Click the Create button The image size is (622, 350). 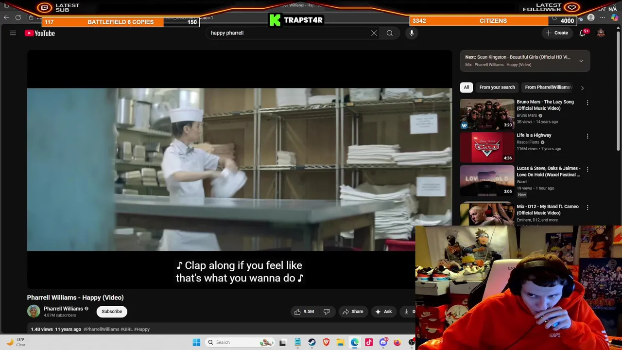[556, 33]
